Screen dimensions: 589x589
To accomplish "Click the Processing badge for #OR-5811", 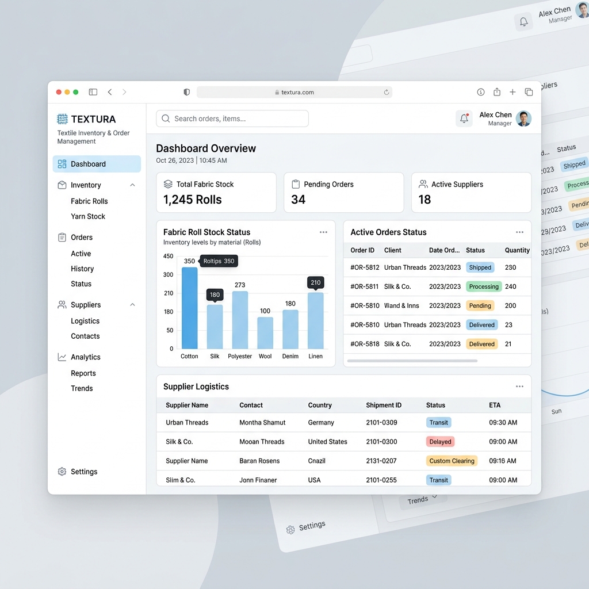I will (x=484, y=286).
